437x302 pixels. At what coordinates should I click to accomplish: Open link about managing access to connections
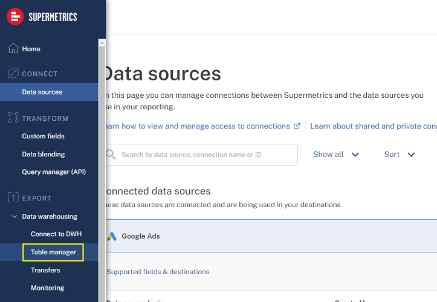(x=198, y=126)
